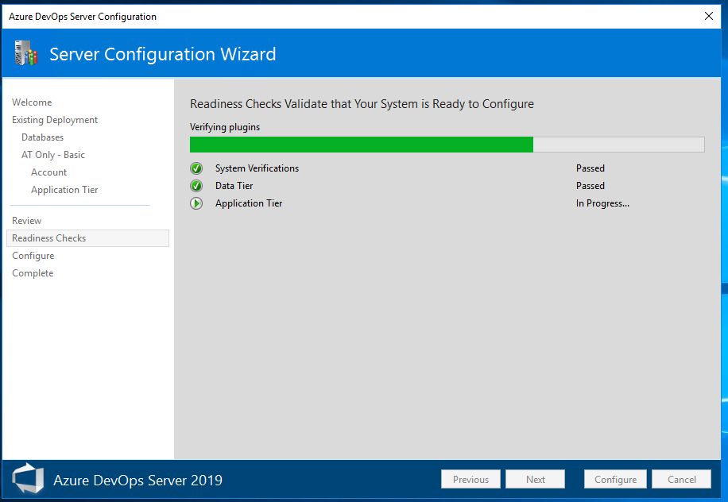Close the Azure DevOps Server Configuration window
Viewport: 728px width, 502px height.
pos(708,16)
